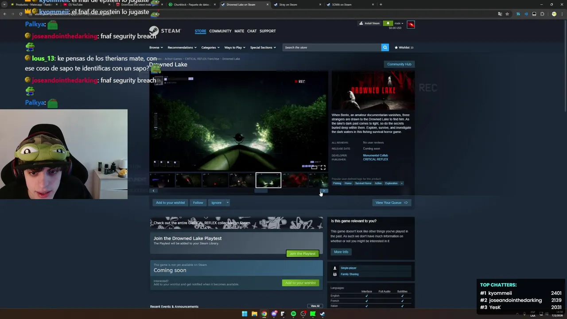Open the MATE profile menu
Viewport: 567px width, 319px height.
click(x=239, y=31)
